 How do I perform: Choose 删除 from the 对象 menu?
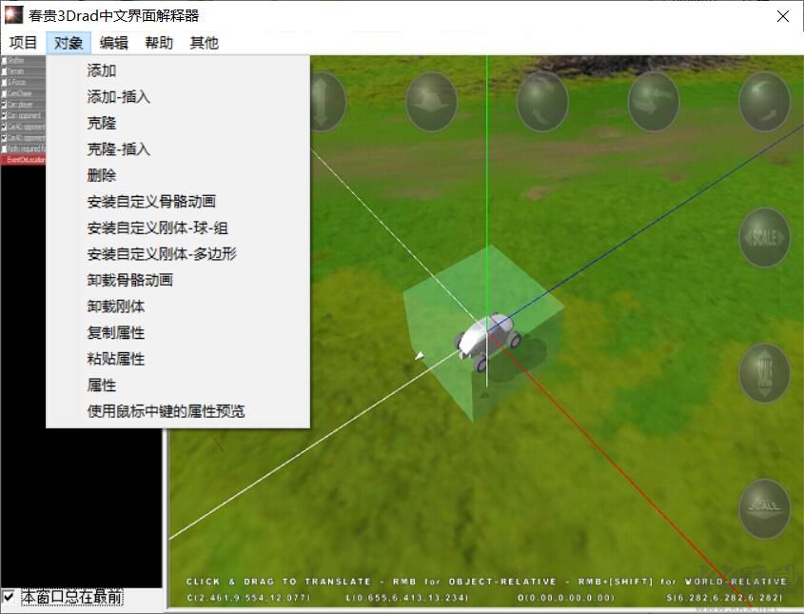click(100, 176)
